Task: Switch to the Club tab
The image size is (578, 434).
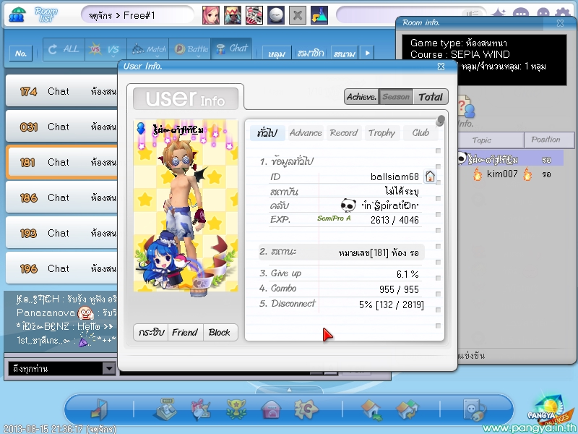Action: [420, 133]
